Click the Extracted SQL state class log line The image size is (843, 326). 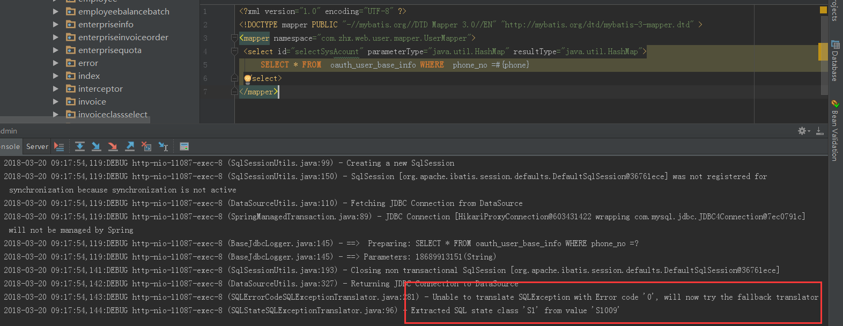point(312,310)
